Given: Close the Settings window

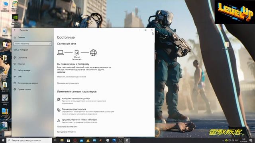Looking at the screenshot, I should pos(151,30).
